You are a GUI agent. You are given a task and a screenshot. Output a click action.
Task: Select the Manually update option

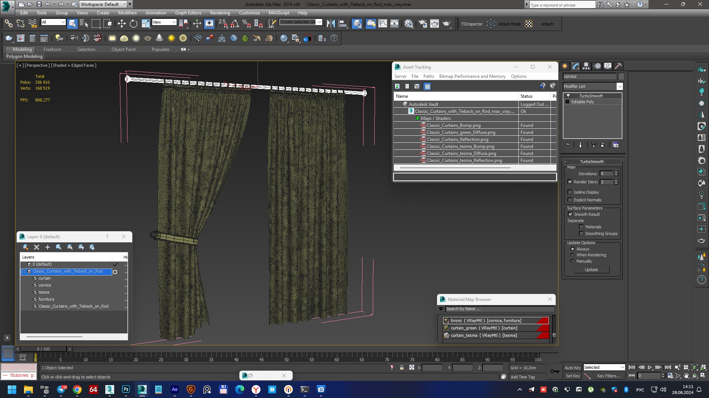(572, 261)
